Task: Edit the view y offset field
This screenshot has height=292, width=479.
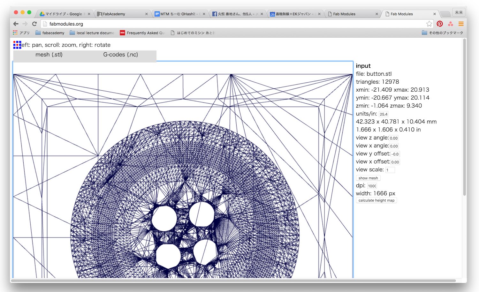Action: pos(395,154)
